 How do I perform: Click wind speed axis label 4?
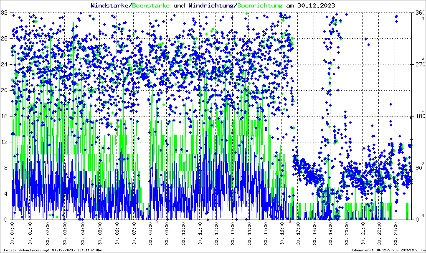coord(6,194)
